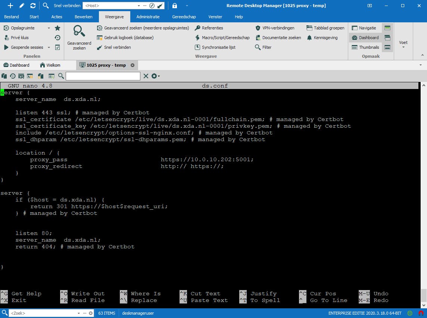Screen dimensions: 427x318
Task: Open the Host combo box dropdown arrow
Action: [138, 6]
